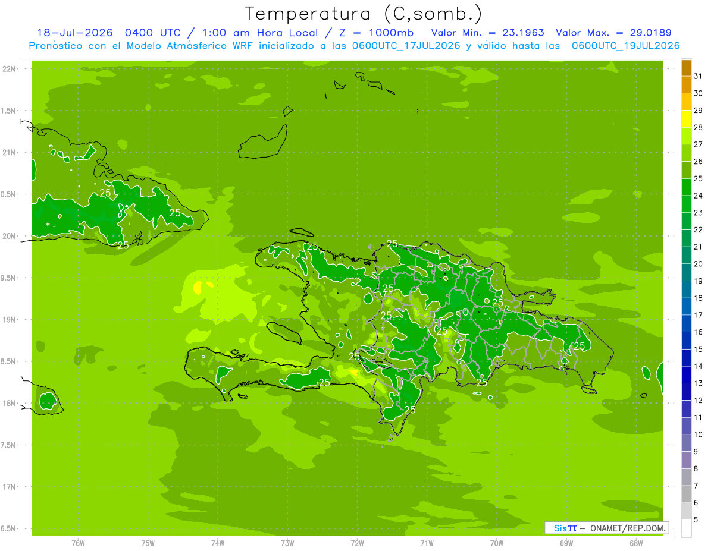Click the "22N" latitude label
The width and height of the screenshot is (714, 551).
(x=10, y=69)
